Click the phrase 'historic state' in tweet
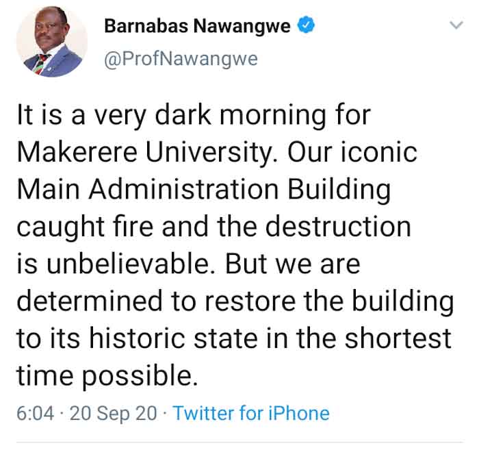The image size is (479, 450). [173, 338]
